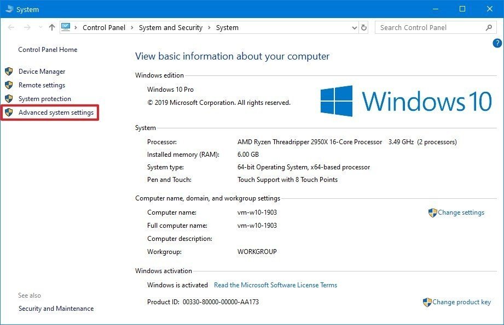Maximize the System window
Image resolution: width=504 pixels, height=325 pixels.
[462, 9]
